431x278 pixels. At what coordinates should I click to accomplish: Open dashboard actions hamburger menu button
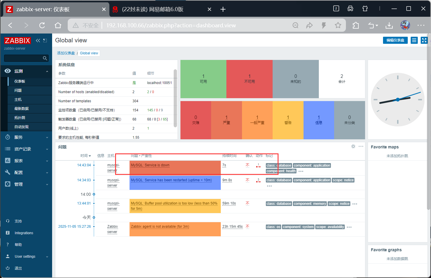(414, 40)
